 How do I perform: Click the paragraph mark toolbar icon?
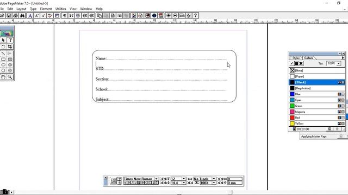pos(64,16)
